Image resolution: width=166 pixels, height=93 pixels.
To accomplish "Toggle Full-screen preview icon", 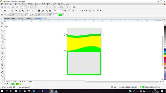I will click(x=65, y=11).
